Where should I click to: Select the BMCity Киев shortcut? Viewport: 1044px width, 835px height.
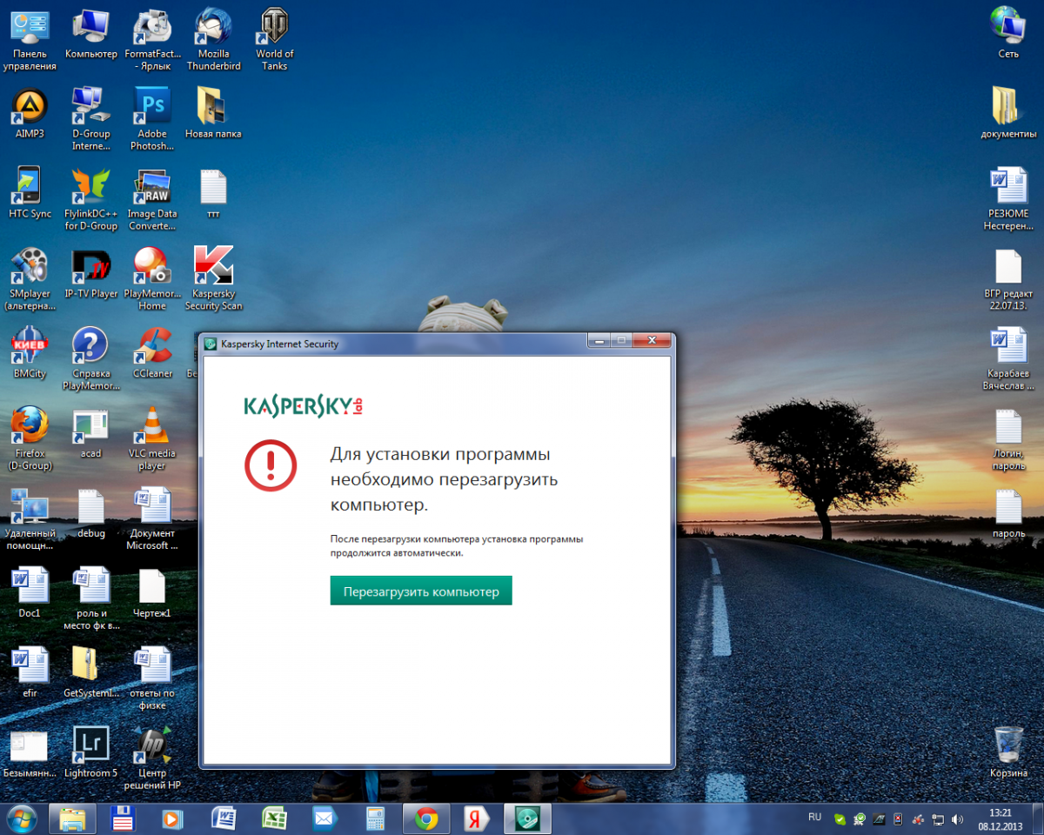coord(30,353)
